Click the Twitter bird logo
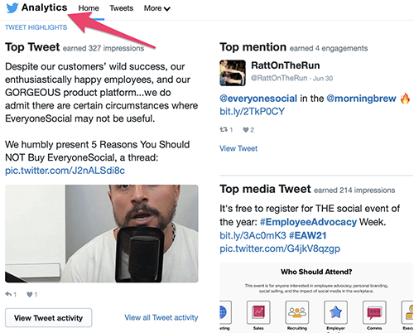Viewport: 414px width, 333px height. (x=12, y=7)
